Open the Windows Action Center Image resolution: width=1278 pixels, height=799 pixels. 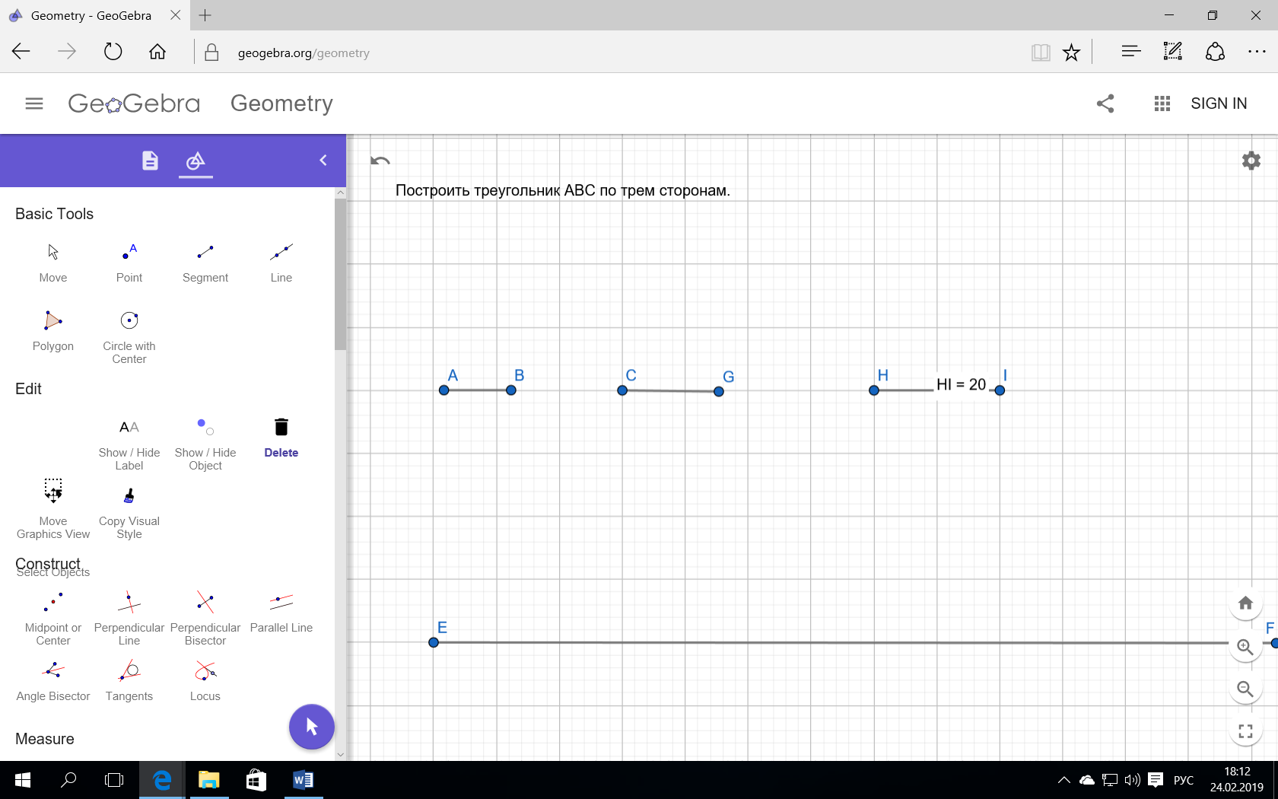(x=1156, y=780)
